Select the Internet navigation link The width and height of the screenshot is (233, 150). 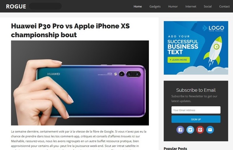pyautogui.click(x=191, y=7)
